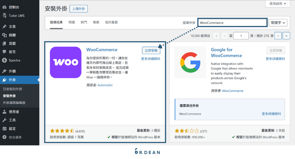Open the 控制台 dashboard icon

pyautogui.click(x=4, y=7)
